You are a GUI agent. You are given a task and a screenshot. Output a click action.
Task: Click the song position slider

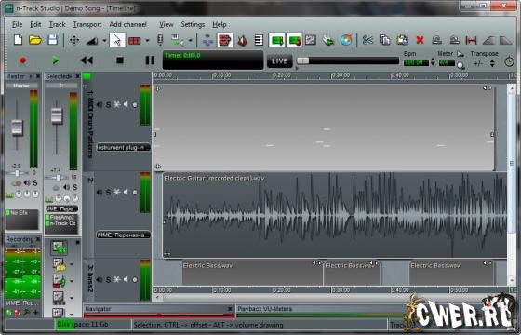348,60
